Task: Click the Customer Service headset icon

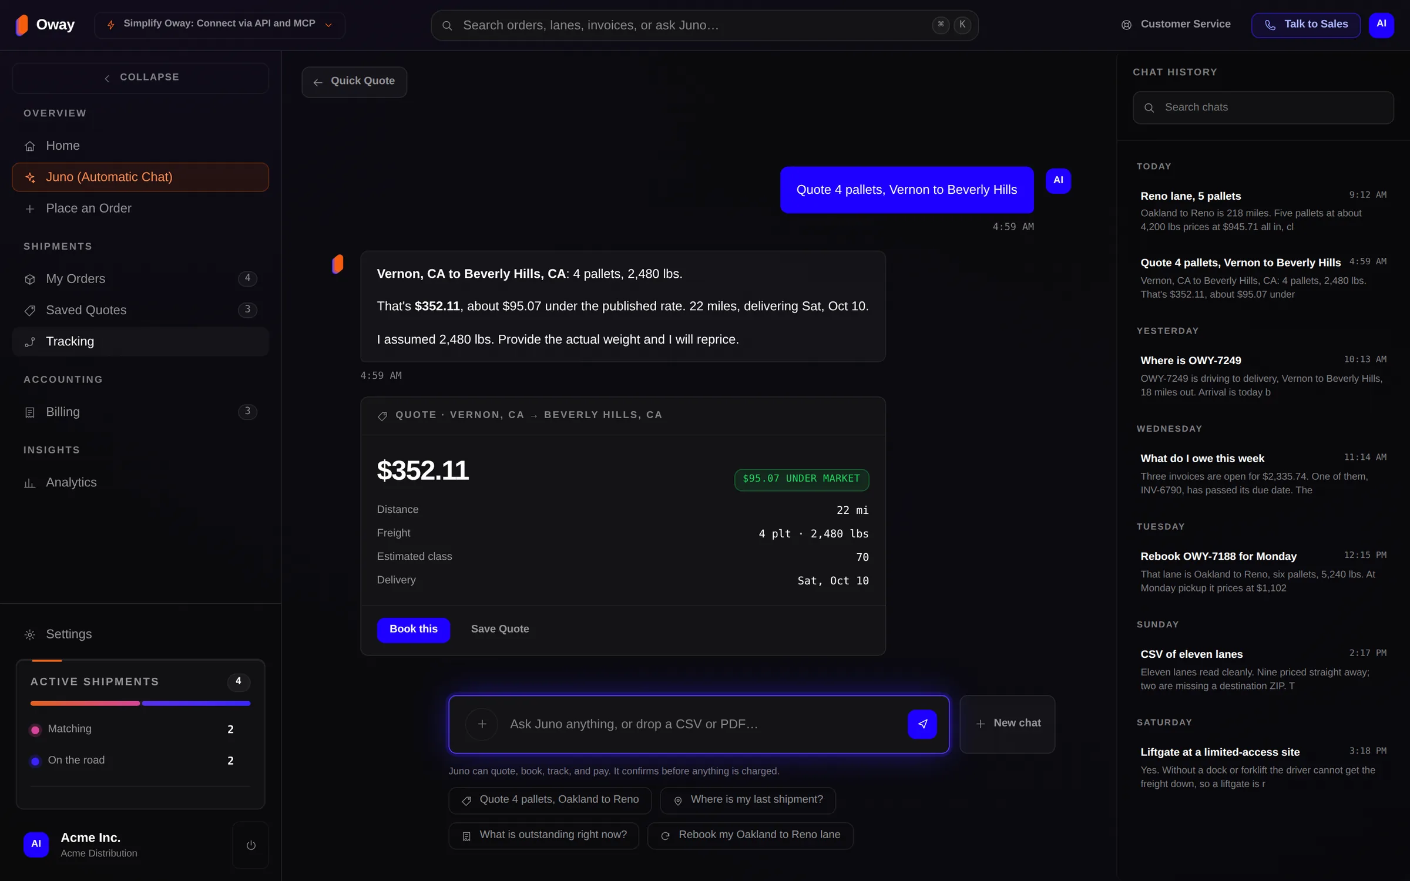Action: pyautogui.click(x=1126, y=25)
